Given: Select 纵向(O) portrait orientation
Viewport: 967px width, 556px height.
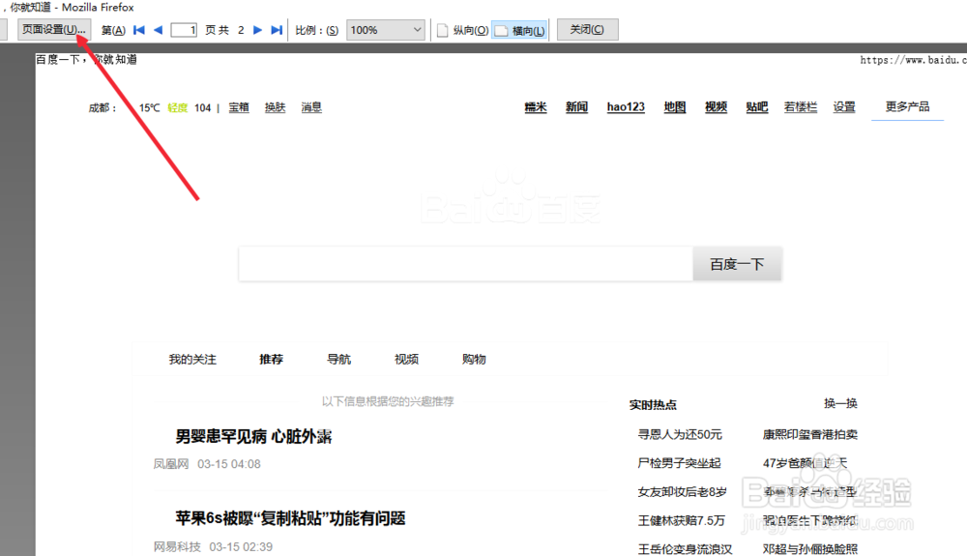Looking at the screenshot, I should click(x=462, y=30).
